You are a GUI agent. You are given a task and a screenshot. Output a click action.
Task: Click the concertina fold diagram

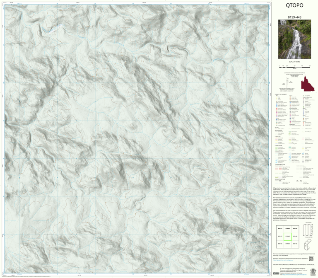click(x=308, y=230)
